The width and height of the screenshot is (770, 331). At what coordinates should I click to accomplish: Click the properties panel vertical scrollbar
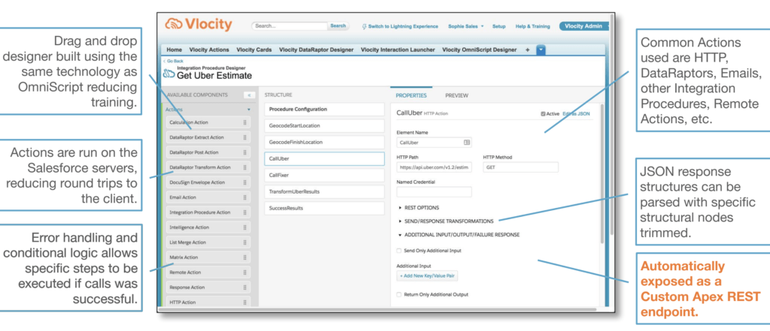pos(602,174)
